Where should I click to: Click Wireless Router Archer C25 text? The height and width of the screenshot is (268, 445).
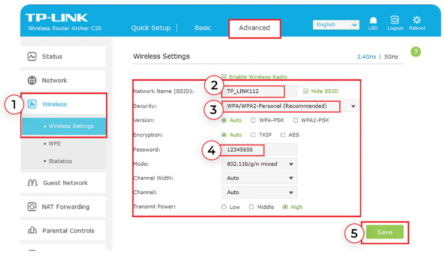[x=65, y=28]
